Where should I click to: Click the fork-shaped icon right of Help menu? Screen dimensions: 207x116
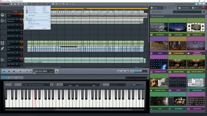click(x=53, y=4)
